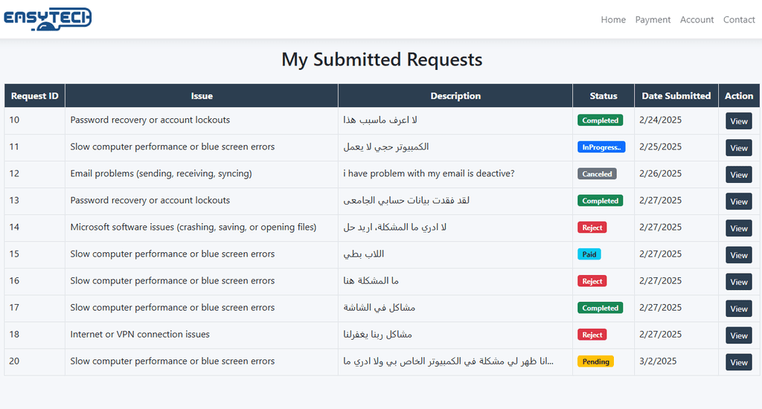
Task: Click the Status column header
Action: pyautogui.click(x=603, y=96)
